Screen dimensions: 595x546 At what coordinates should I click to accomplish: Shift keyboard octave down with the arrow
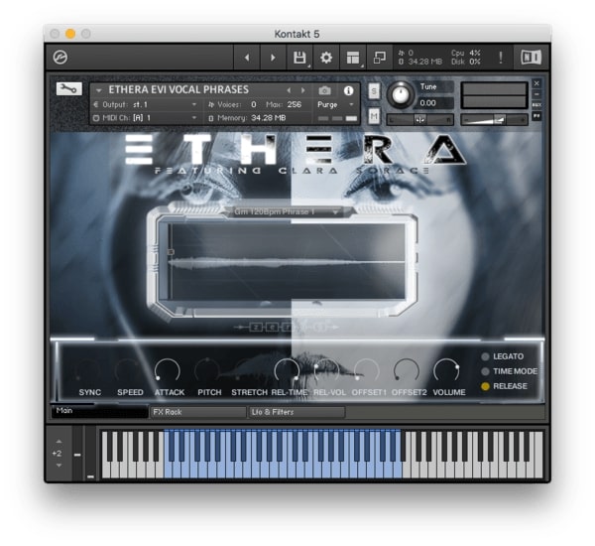[x=59, y=466]
